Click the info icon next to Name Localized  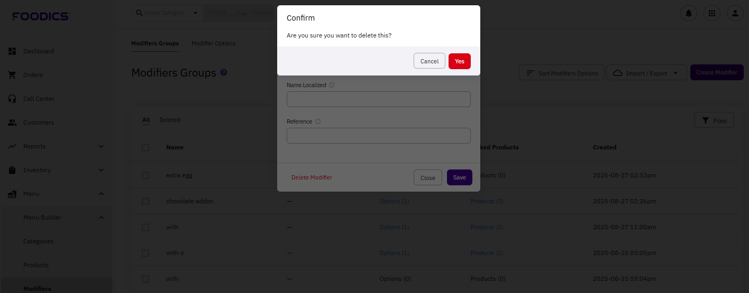pyautogui.click(x=332, y=85)
